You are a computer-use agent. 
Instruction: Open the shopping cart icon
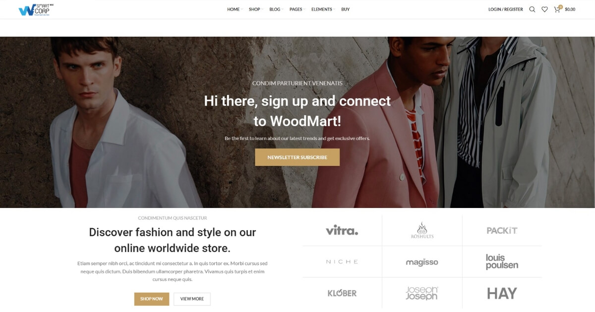[557, 9]
